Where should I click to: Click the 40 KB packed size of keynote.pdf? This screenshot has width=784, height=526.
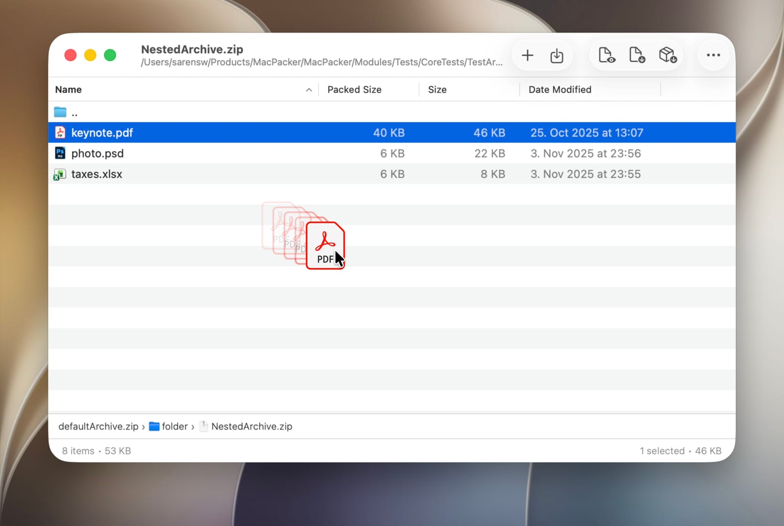click(389, 133)
